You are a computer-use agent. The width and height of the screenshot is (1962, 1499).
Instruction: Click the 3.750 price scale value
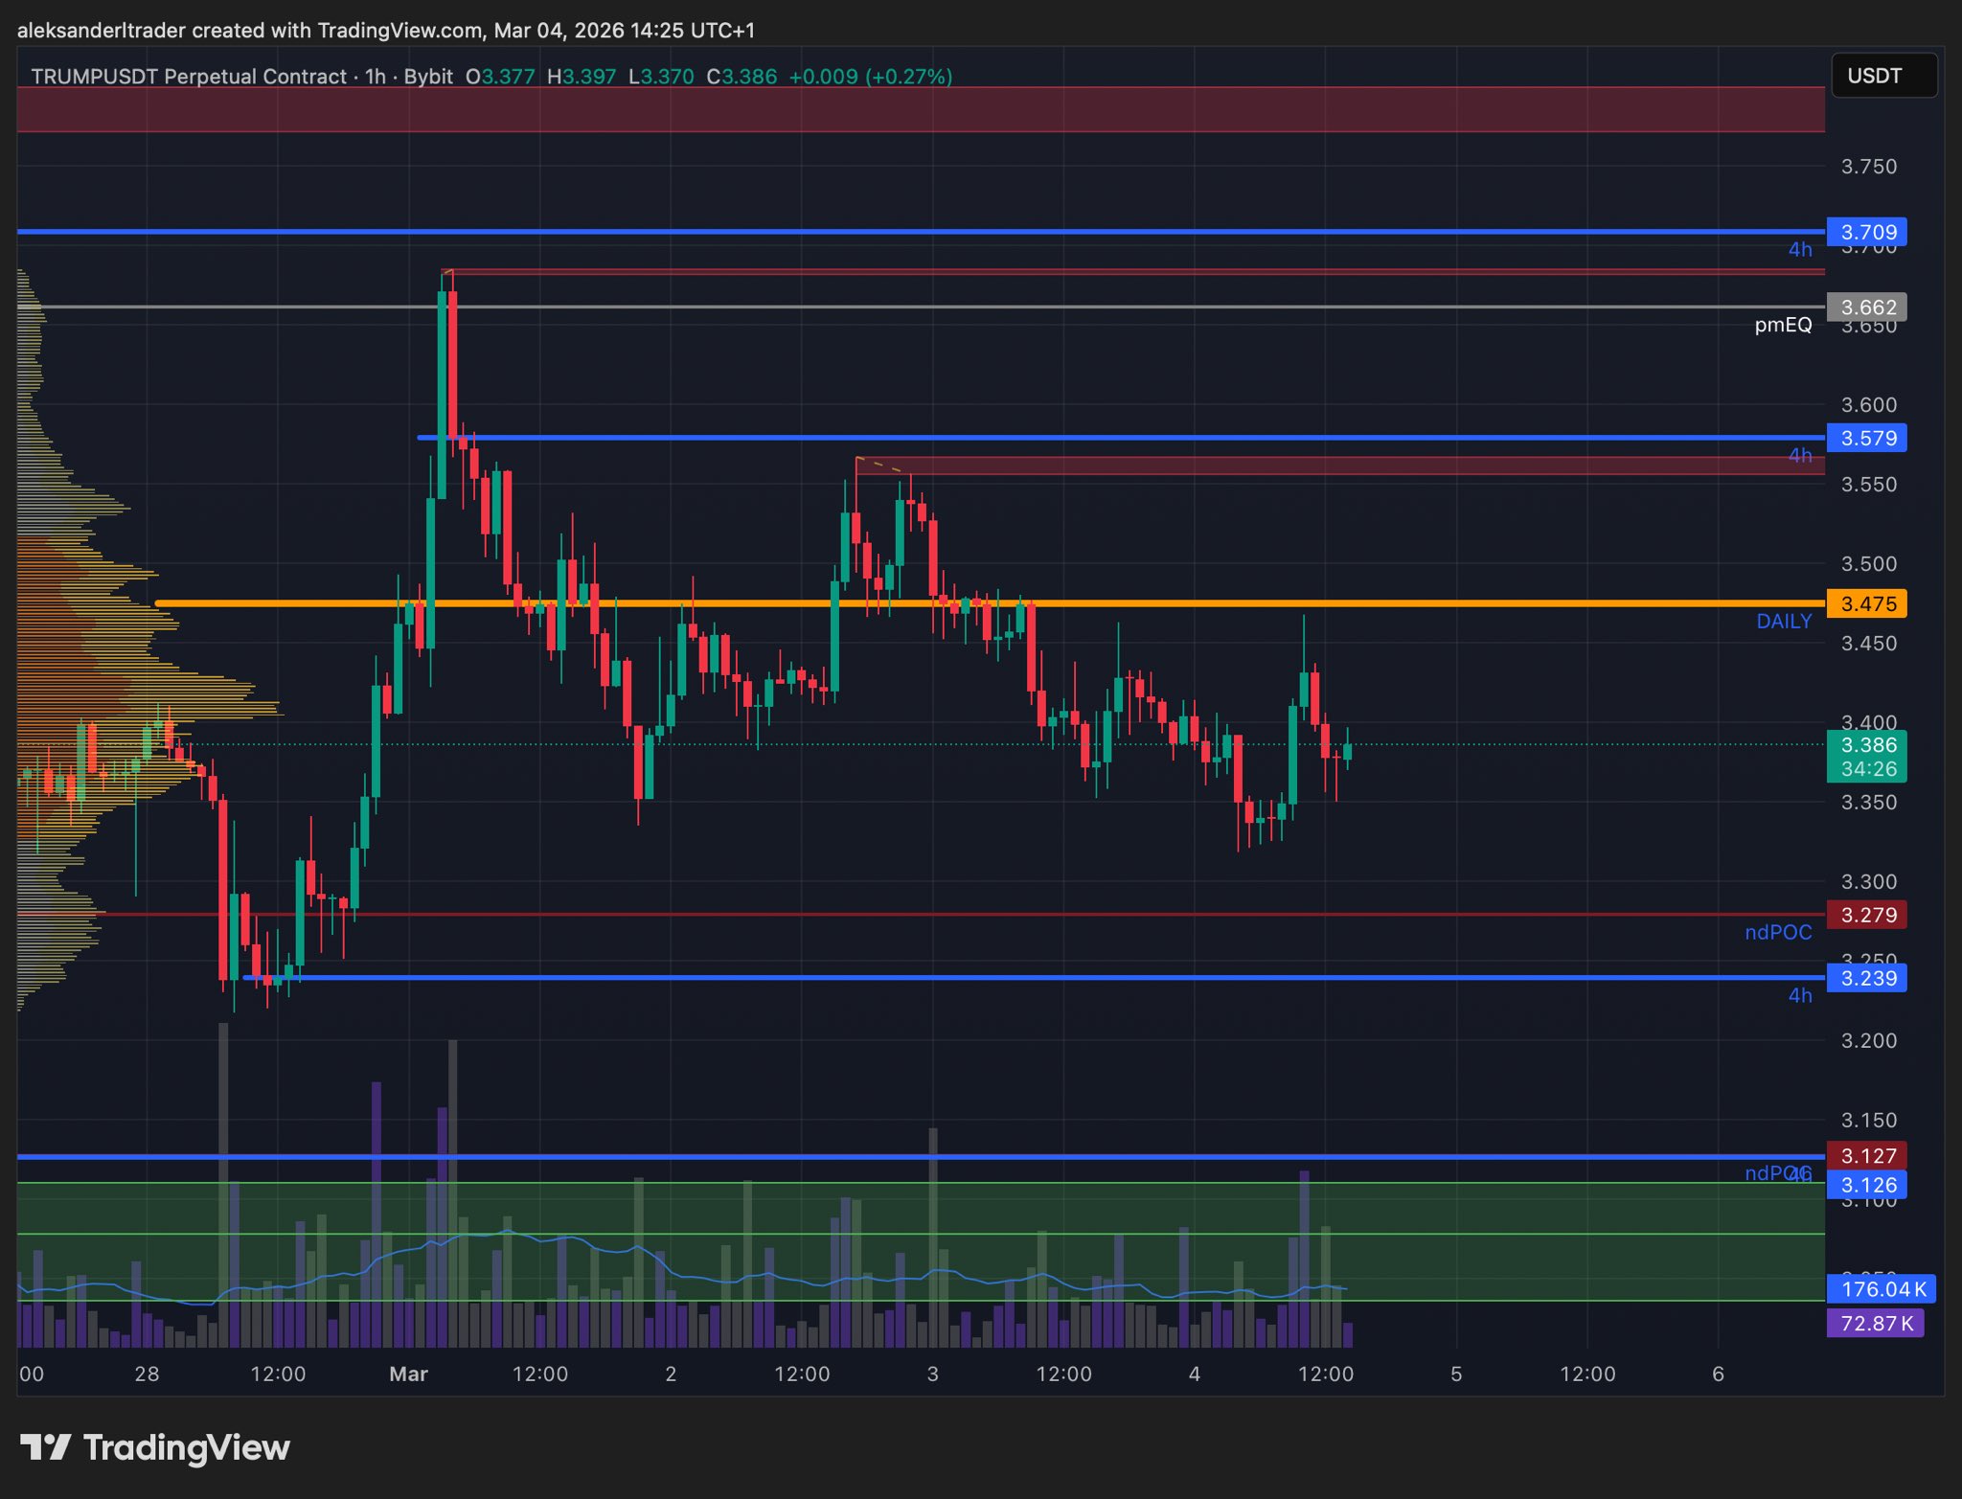(1868, 167)
